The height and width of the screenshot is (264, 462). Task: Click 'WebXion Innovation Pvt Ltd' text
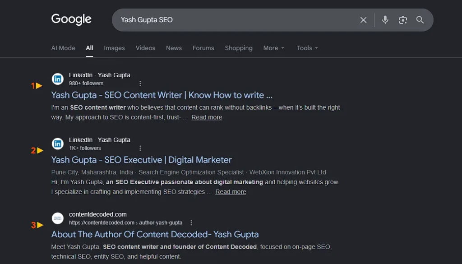pyautogui.click(x=287, y=172)
